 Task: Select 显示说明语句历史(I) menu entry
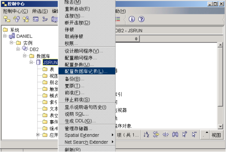pos(87,107)
